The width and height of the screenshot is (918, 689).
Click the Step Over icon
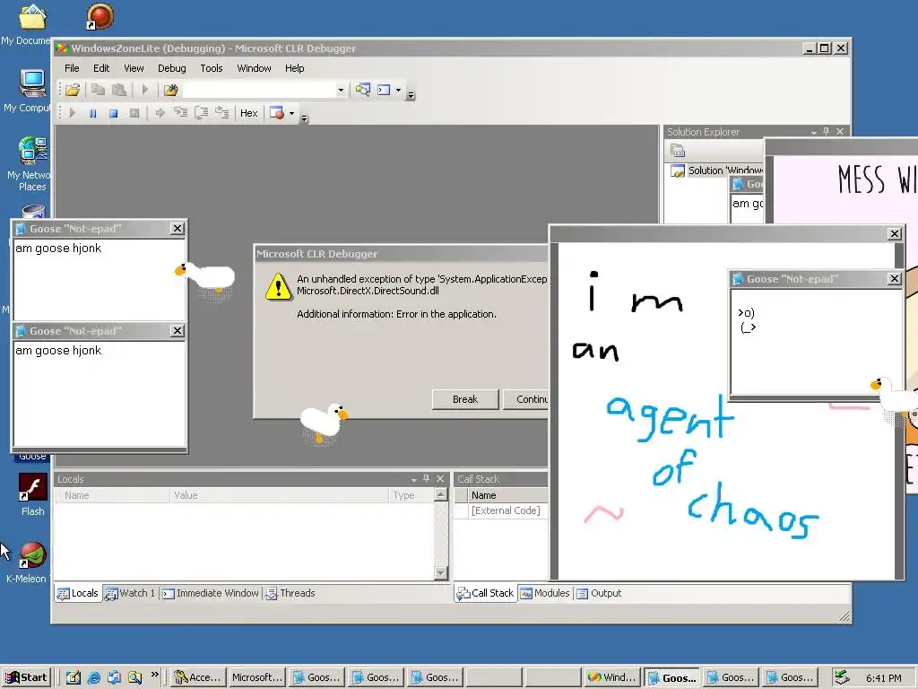click(202, 112)
